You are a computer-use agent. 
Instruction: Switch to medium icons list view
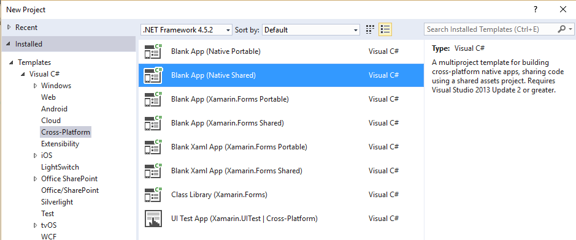385,29
